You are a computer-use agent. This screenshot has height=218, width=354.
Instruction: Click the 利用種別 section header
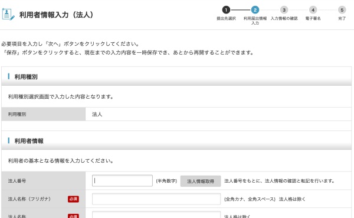[176, 76]
